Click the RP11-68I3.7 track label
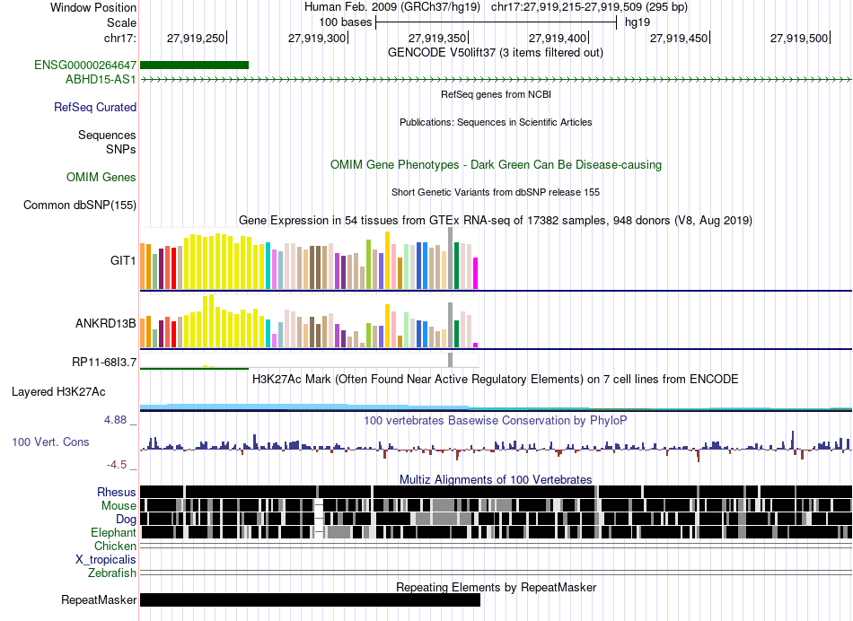Viewport: 853px width, 621px height. (x=104, y=362)
